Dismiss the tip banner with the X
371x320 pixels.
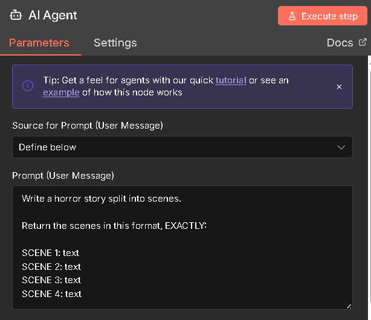(339, 86)
